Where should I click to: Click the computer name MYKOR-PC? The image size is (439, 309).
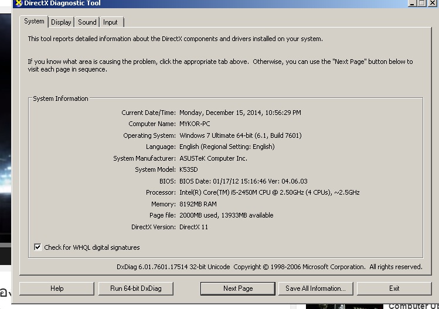pyautogui.click(x=195, y=124)
